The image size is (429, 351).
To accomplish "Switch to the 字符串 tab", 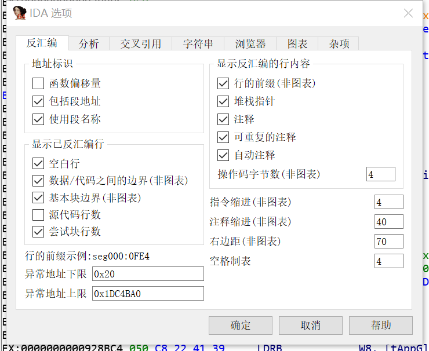I will [x=198, y=44].
